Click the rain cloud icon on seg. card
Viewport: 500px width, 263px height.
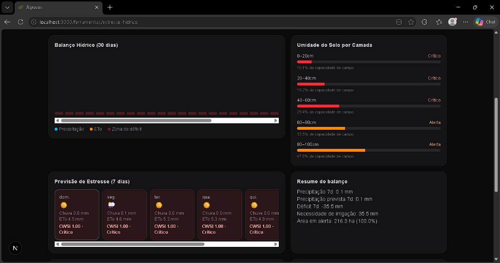pos(111,205)
